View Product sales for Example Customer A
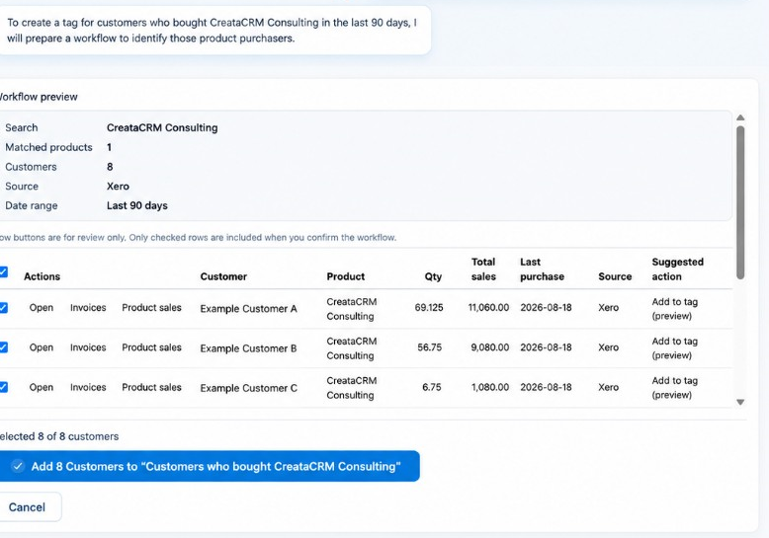Image resolution: width=769 pixels, height=538 pixels. click(151, 308)
